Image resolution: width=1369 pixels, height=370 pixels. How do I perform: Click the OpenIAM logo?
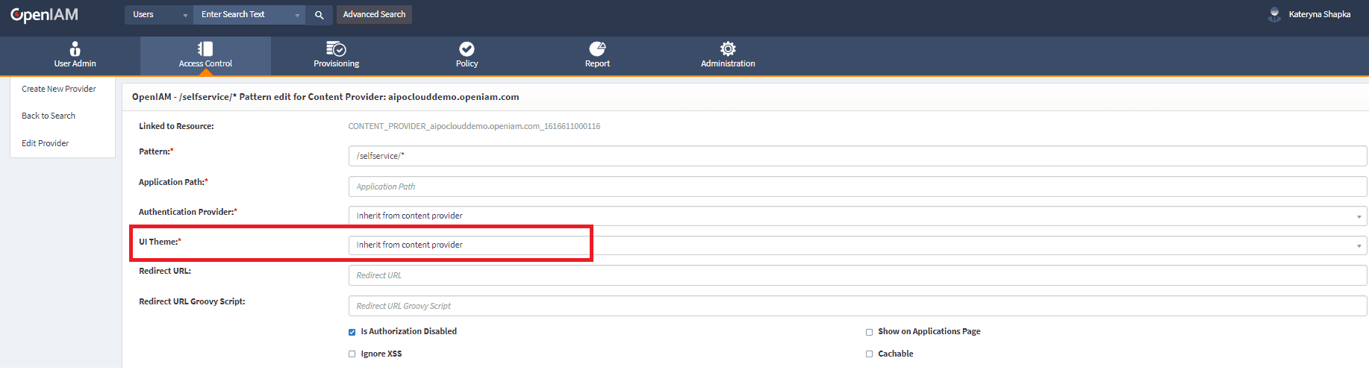[44, 15]
